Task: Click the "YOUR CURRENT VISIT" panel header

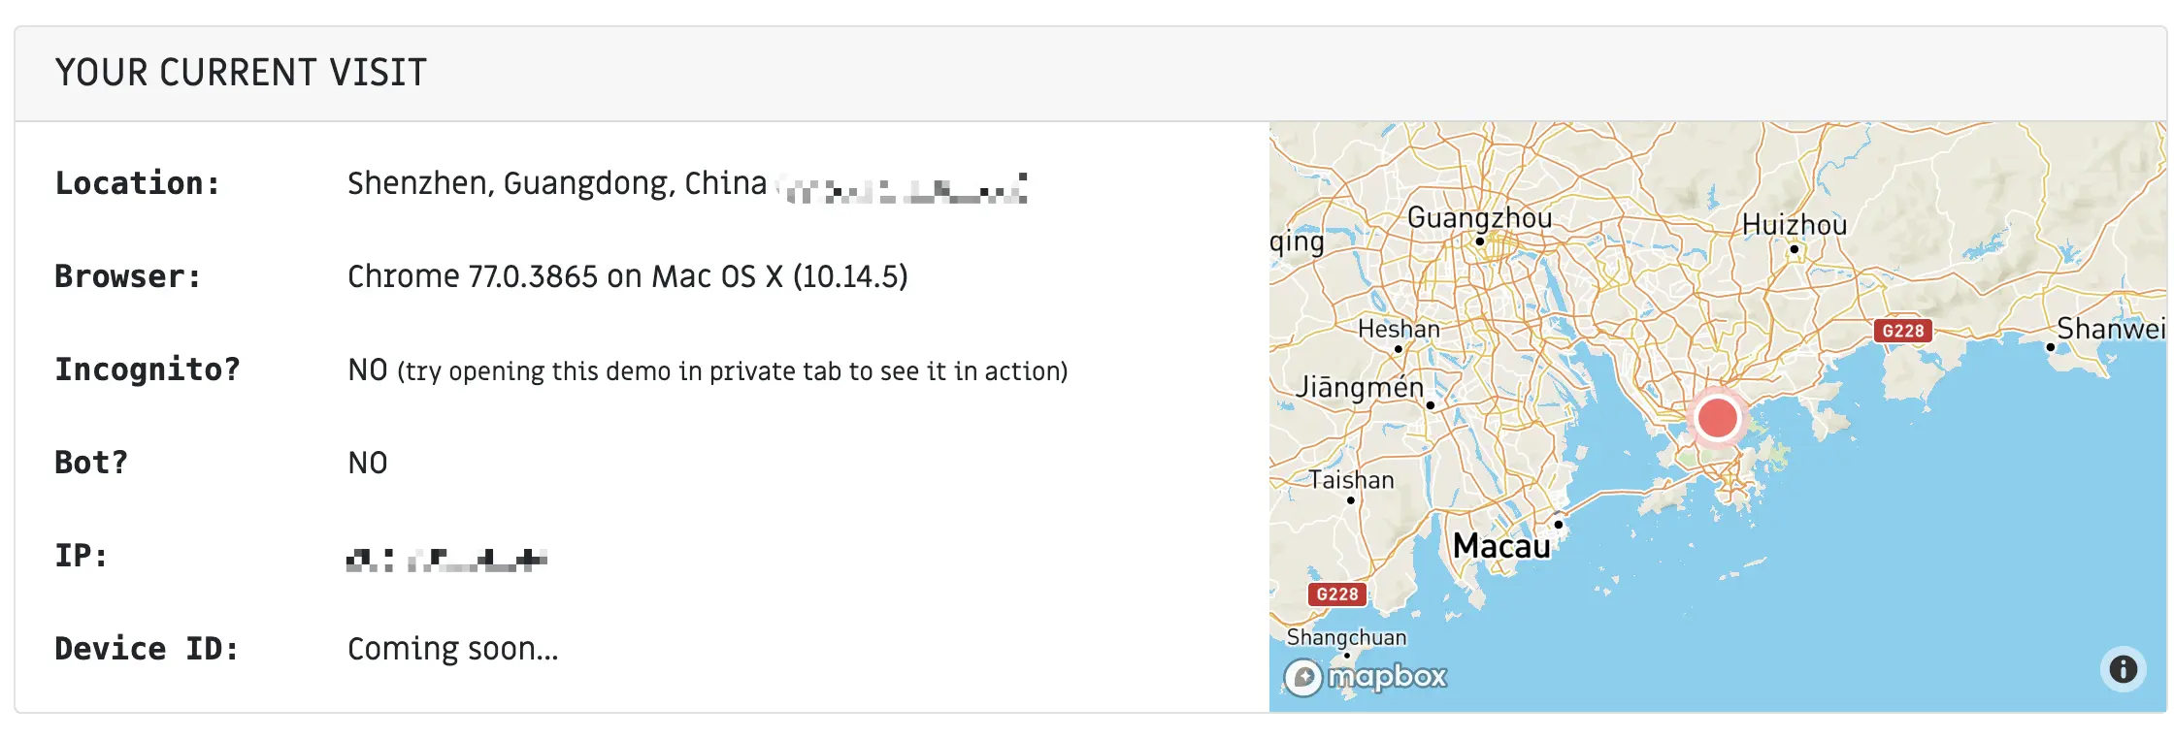Action: coord(241,73)
